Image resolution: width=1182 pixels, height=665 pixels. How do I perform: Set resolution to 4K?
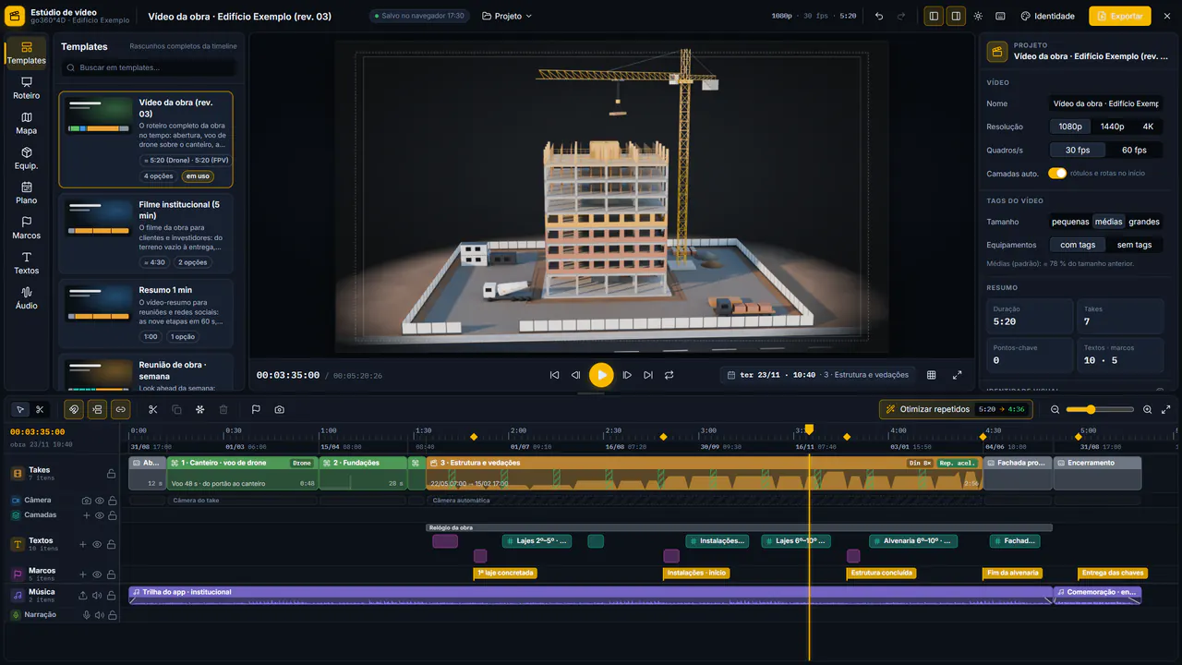point(1148,127)
